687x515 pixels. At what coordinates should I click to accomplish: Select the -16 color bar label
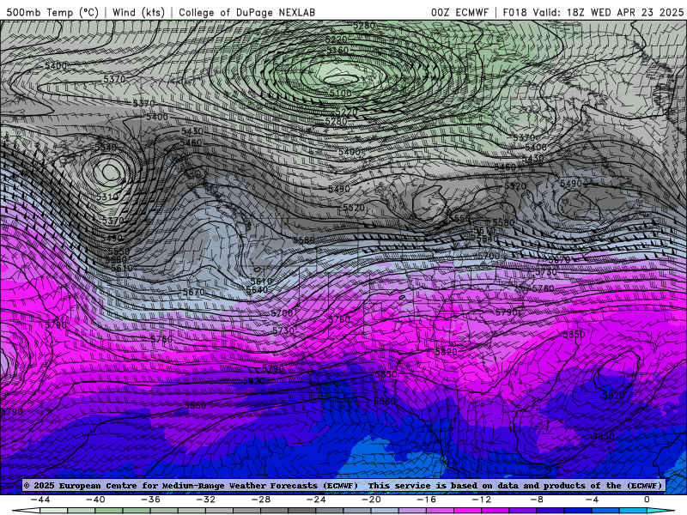[427, 500]
